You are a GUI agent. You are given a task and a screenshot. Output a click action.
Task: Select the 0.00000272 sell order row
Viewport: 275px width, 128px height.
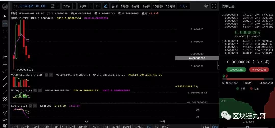pos(248,15)
